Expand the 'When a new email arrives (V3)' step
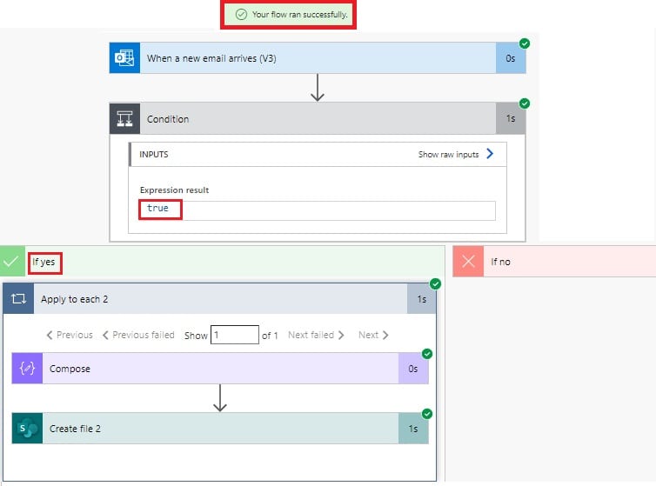Image resolution: width=656 pixels, height=486 pixels. point(318,57)
